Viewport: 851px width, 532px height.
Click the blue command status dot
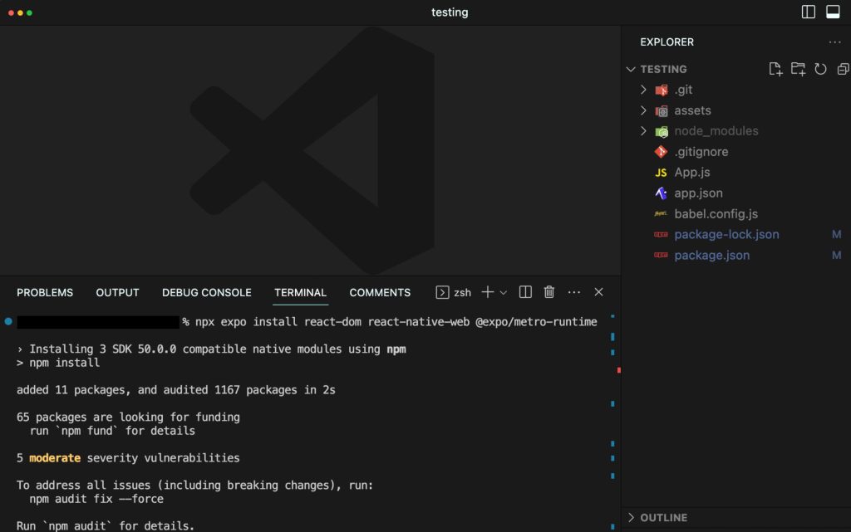[x=8, y=321]
